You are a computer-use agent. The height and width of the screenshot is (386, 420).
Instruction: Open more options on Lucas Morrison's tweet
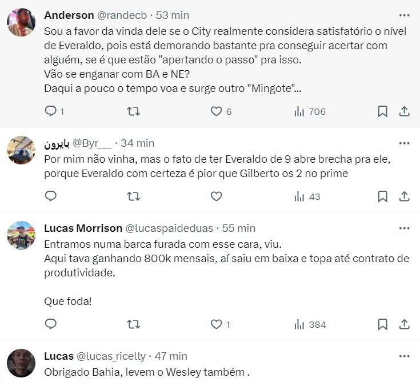pos(404,228)
